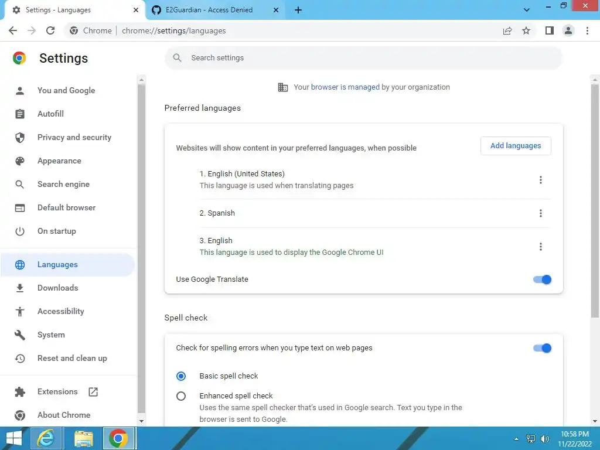Open About Chrome page
Image resolution: width=600 pixels, height=450 pixels.
tap(68, 415)
